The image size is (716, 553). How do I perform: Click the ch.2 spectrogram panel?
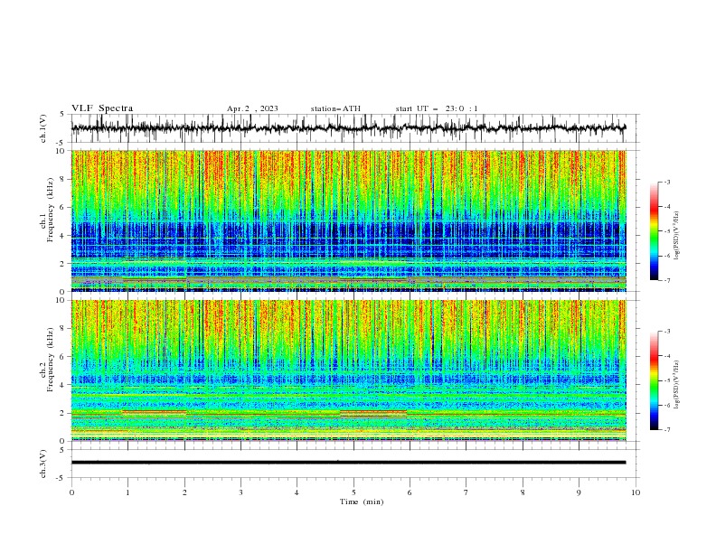348,370
